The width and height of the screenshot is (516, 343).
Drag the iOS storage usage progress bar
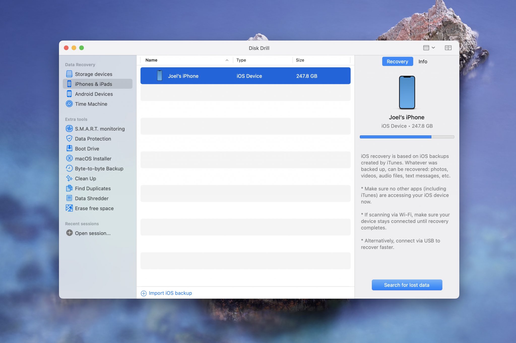(x=407, y=137)
